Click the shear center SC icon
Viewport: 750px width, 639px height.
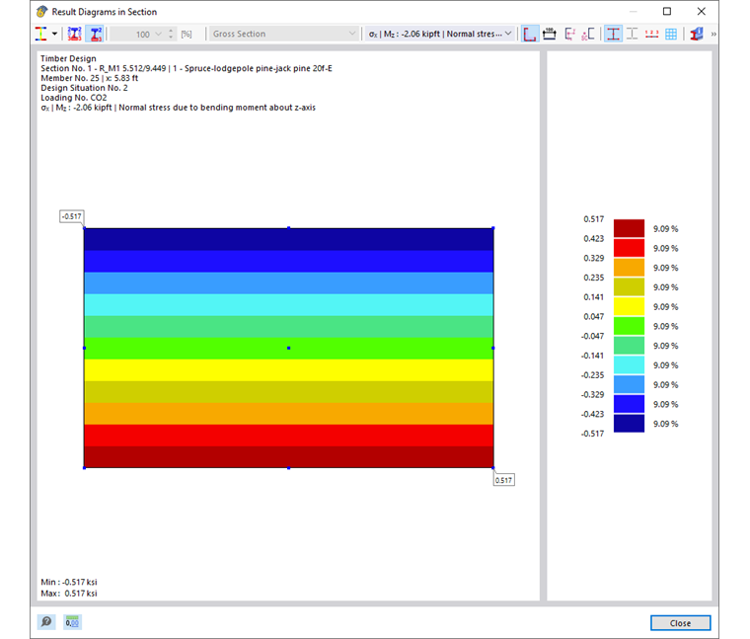[x=588, y=34]
